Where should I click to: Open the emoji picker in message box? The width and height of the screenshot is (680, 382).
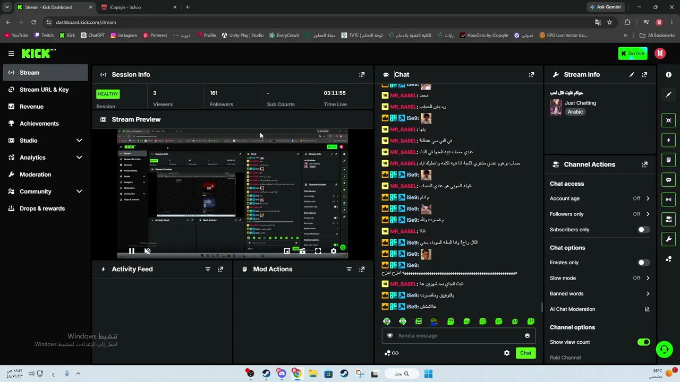(x=527, y=336)
